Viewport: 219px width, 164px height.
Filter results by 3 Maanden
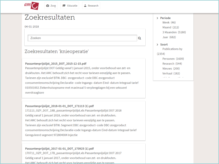point(169,32)
